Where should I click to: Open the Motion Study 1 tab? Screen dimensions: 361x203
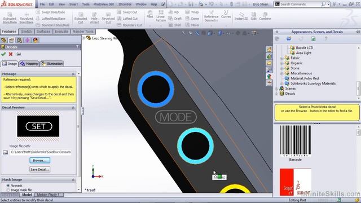(x=49, y=195)
